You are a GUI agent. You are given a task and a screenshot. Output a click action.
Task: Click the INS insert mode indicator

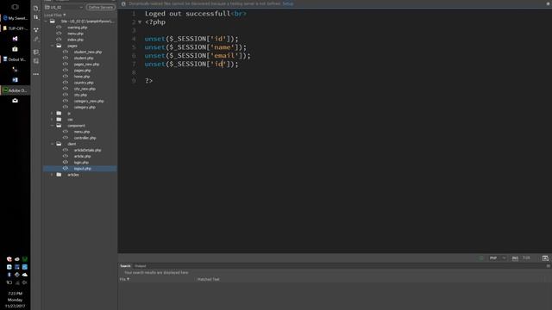515,258
